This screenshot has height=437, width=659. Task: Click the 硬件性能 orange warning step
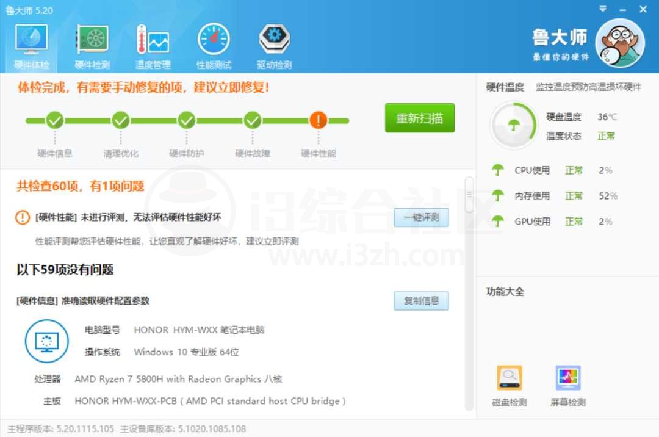[319, 121]
